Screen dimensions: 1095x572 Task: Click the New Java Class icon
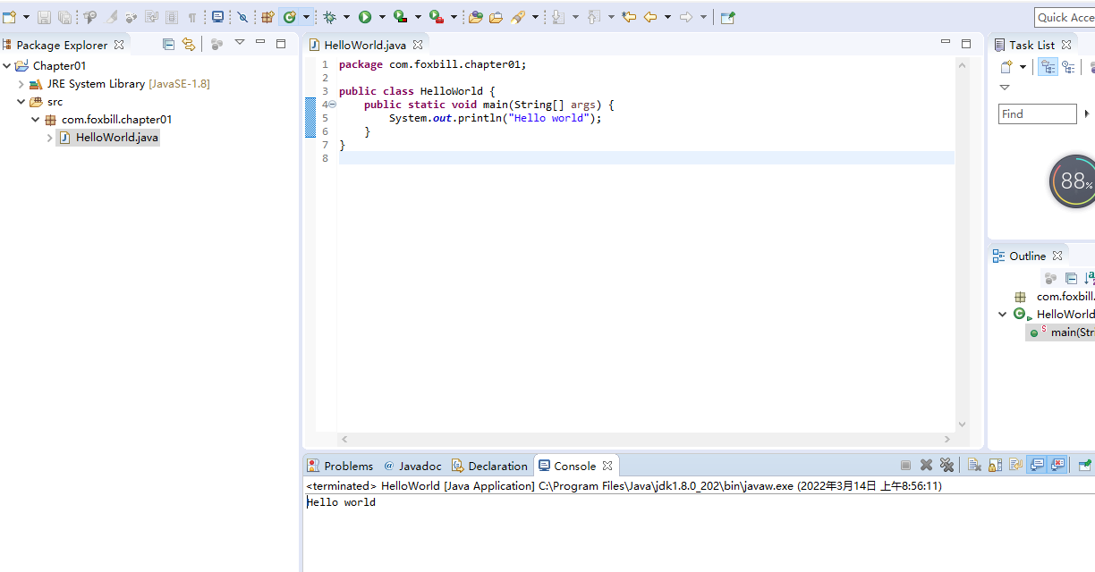click(x=289, y=17)
